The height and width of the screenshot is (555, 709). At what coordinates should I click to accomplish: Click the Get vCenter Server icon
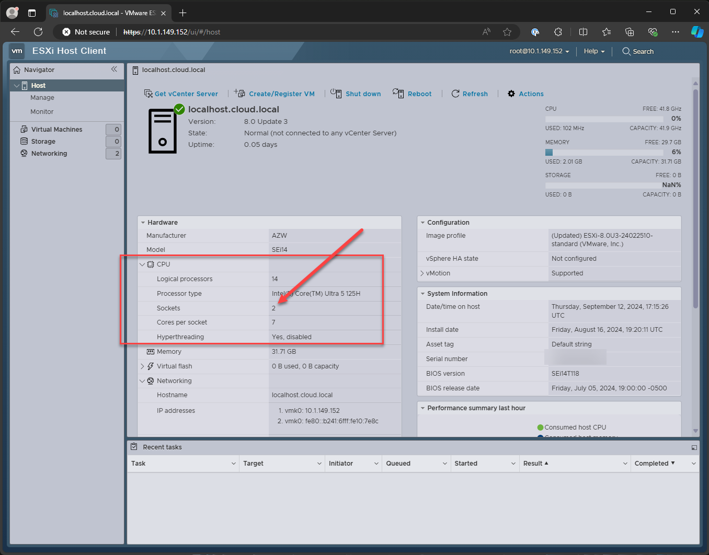[148, 94]
